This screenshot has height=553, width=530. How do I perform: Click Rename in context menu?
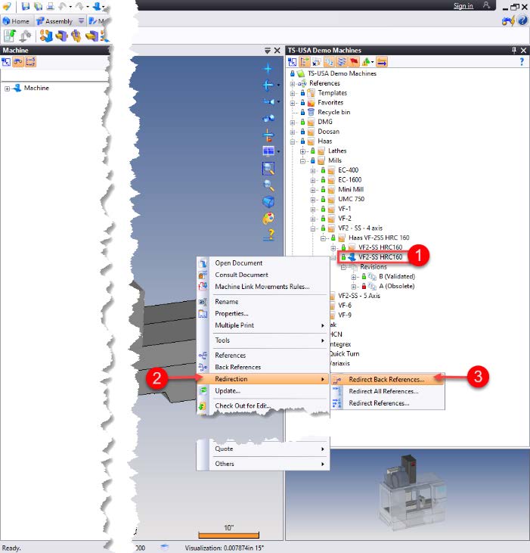[227, 302]
